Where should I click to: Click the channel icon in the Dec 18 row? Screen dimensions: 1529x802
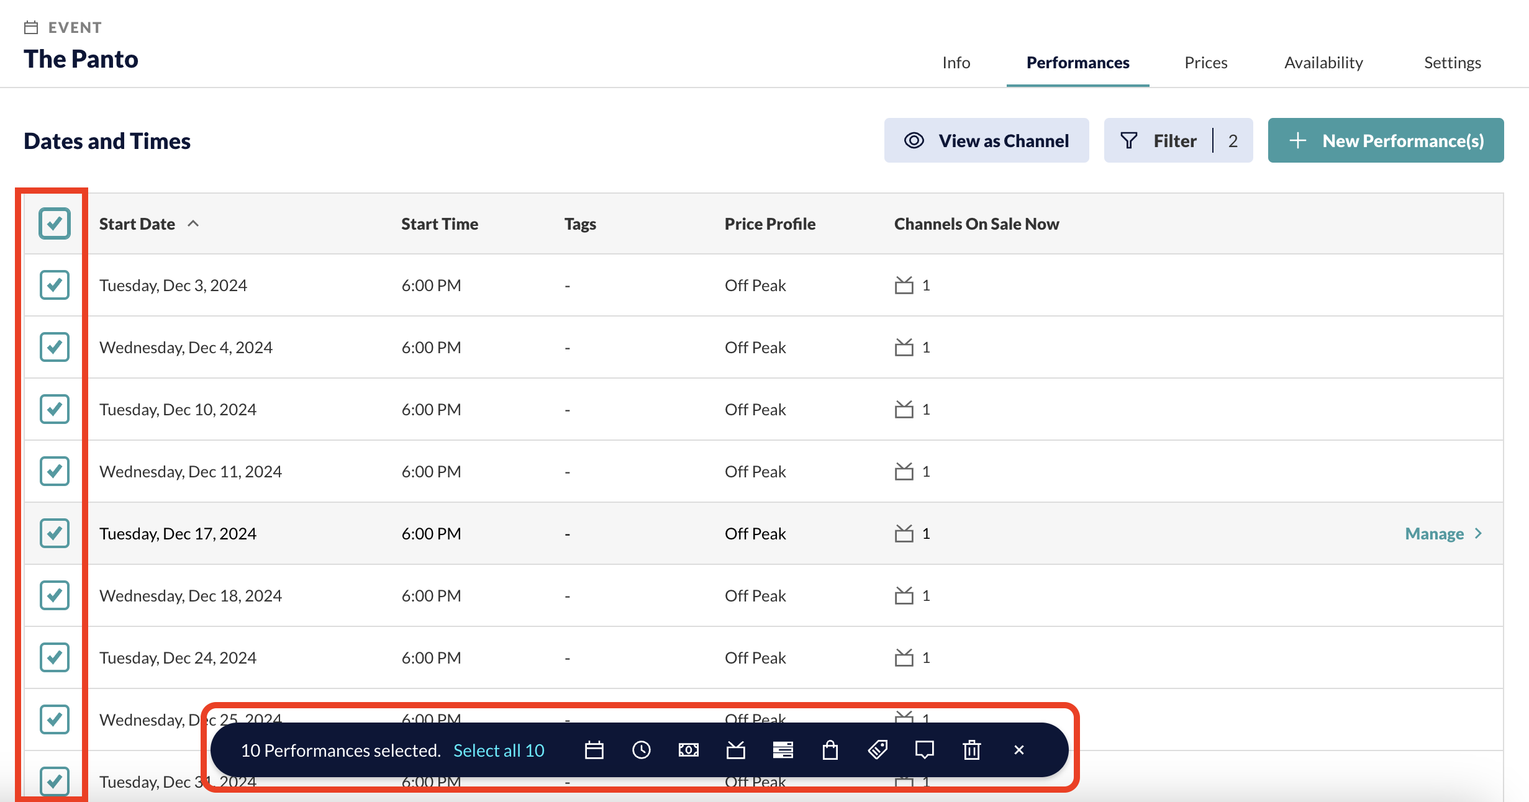click(904, 595)
